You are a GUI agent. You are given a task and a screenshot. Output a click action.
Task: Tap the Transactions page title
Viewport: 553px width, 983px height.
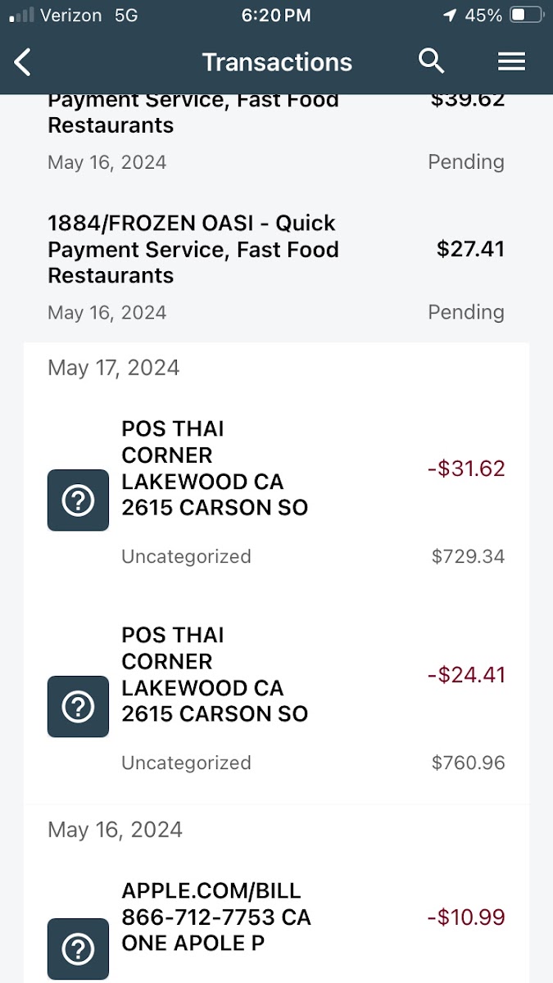click(277, 62)
